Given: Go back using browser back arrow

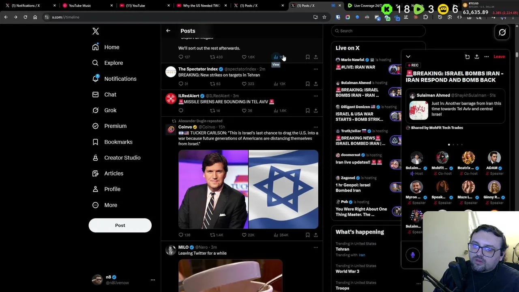Looking at the screenshot, I should pos(6,17).
